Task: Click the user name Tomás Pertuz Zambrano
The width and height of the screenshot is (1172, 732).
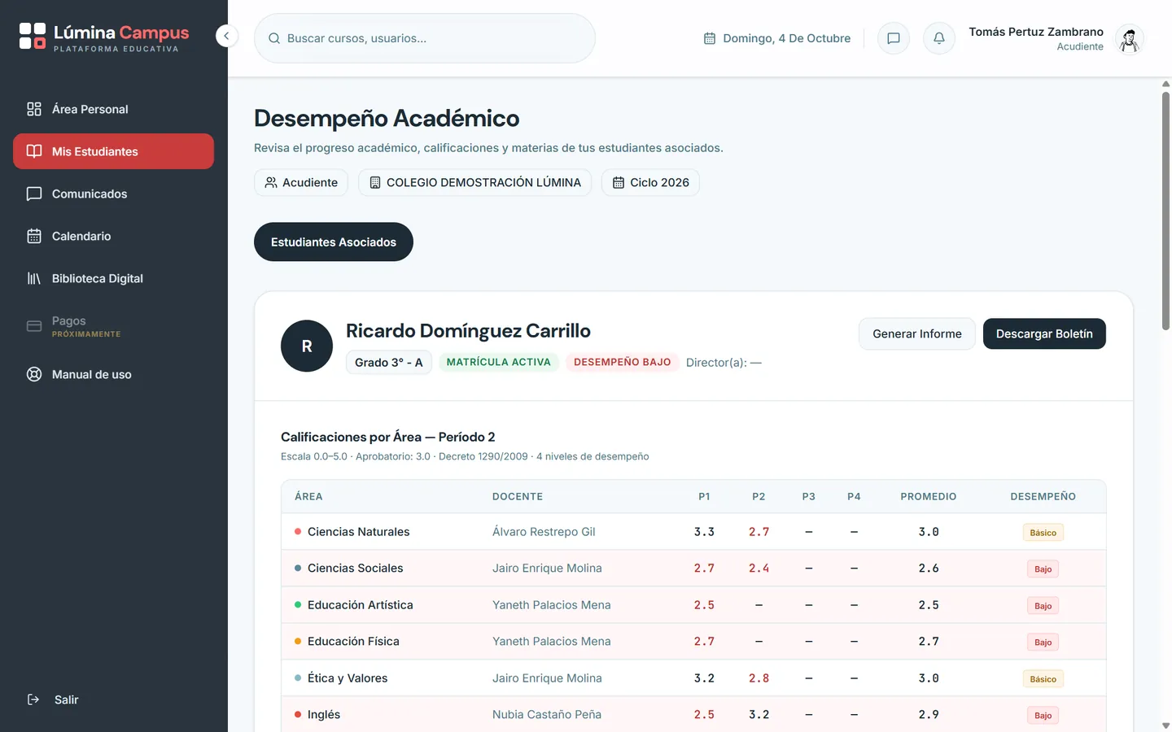Action: click(1036, 32)
